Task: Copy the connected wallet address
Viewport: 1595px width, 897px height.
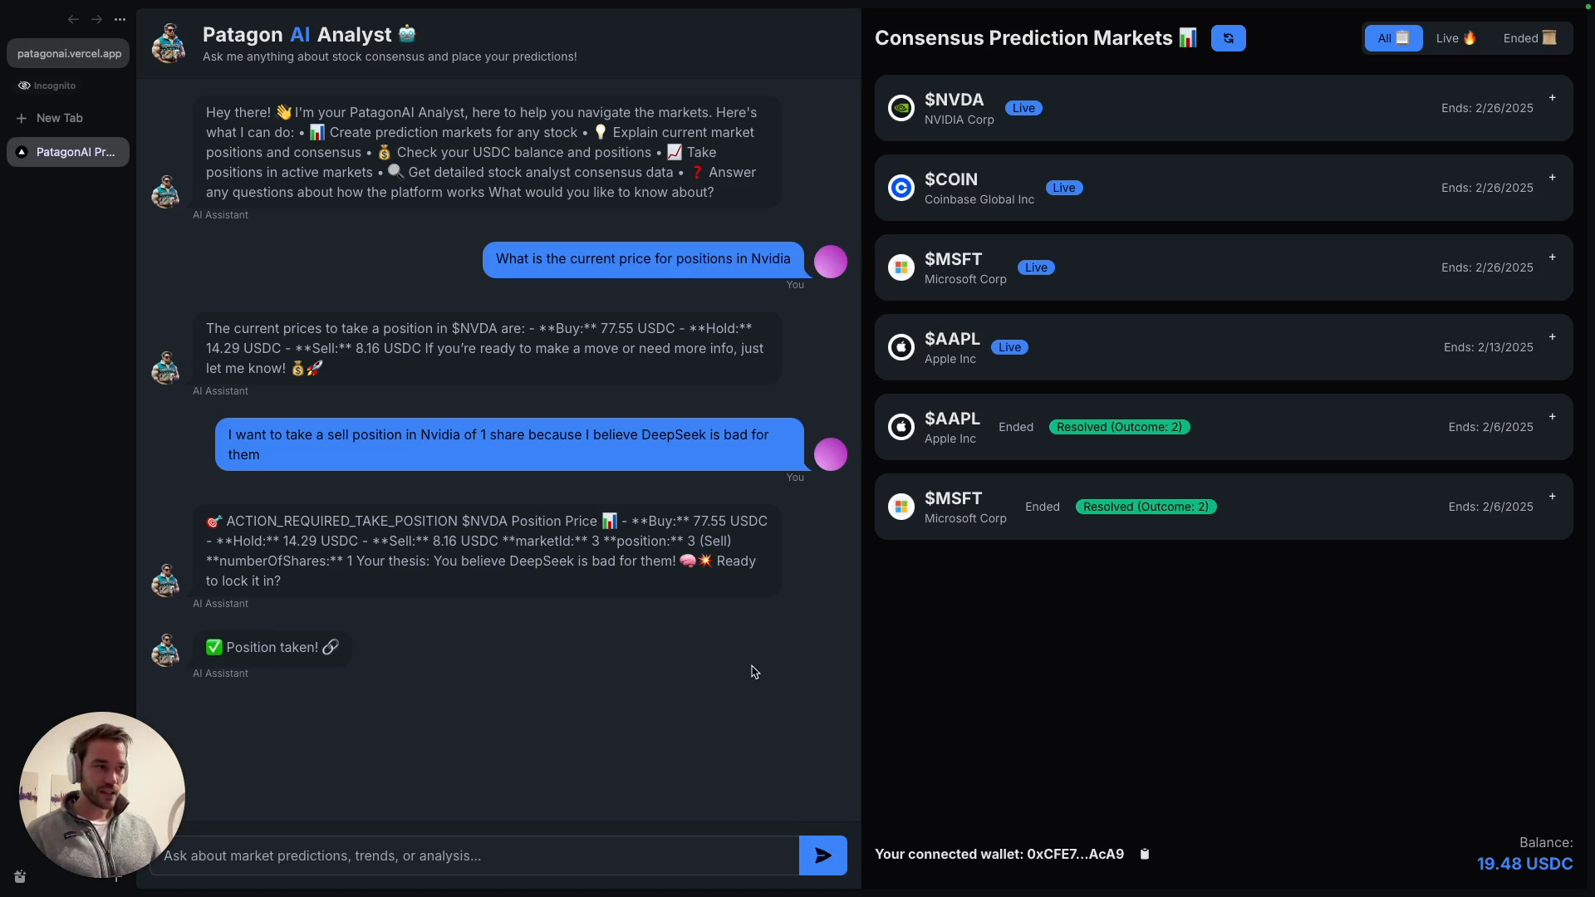Action: (x=1145, y=854)
